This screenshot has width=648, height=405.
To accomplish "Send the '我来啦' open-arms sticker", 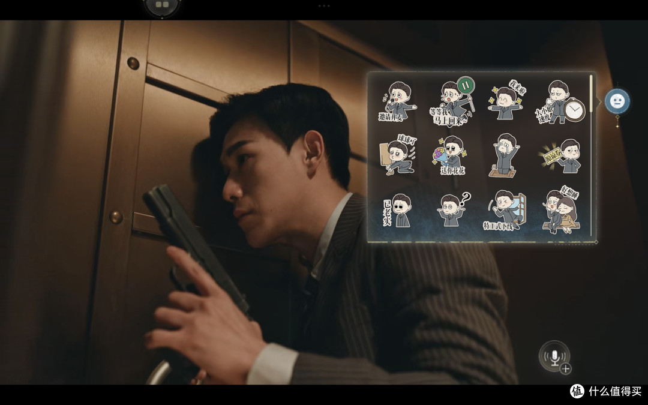I will 506,100.
